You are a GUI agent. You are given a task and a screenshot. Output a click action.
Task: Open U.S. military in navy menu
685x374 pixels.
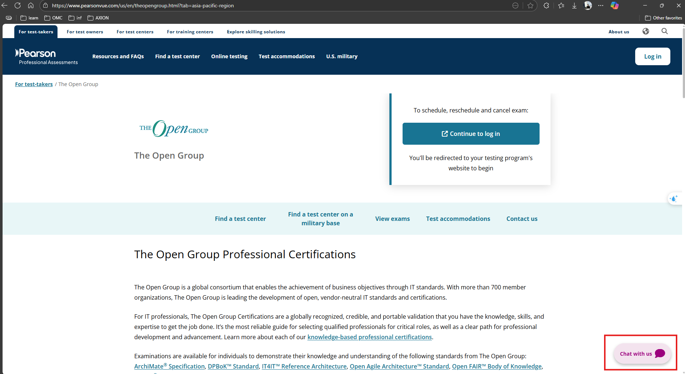342,56
